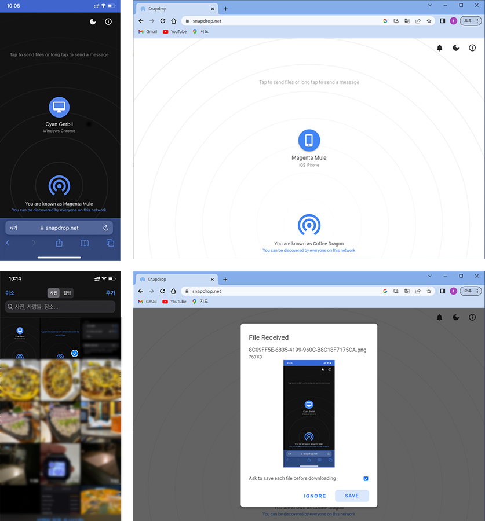Switch to 앨범 tab in photo picker
Screen dimensions: 485x521
coord(67,293)
